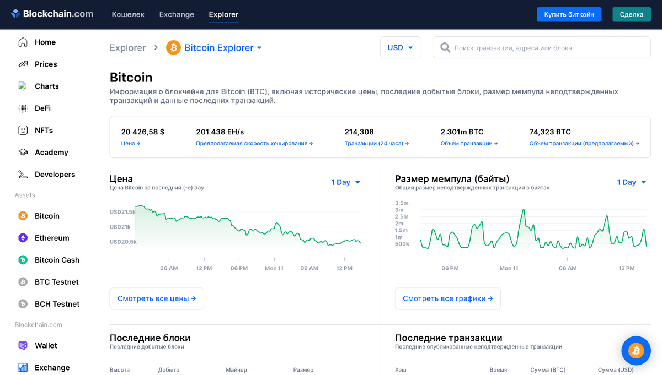Open Предполагаемая скорость хеширования link

pos(254,143)
